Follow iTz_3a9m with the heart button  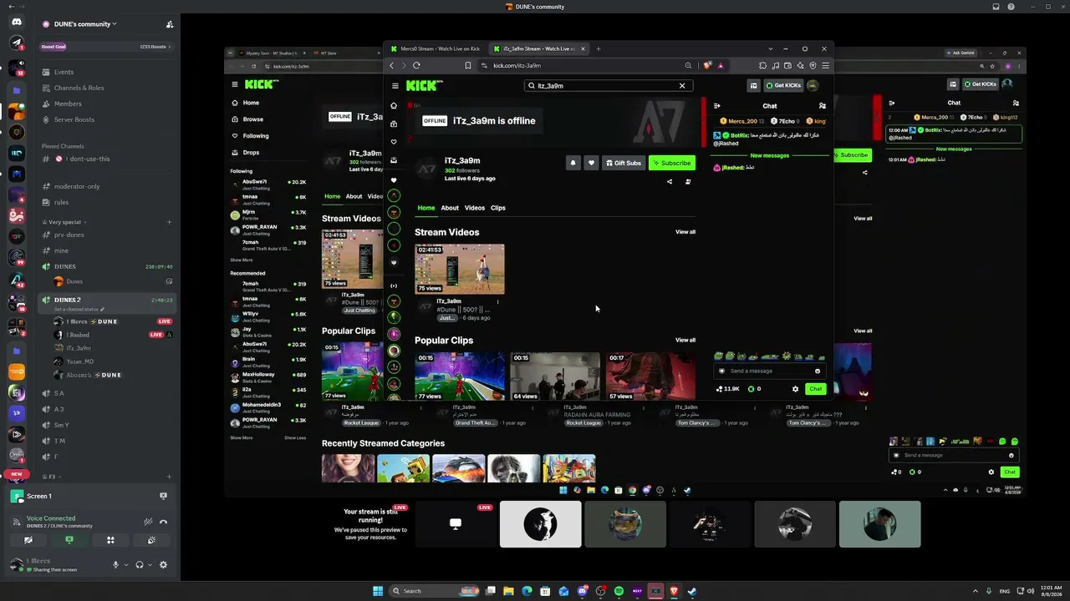(591, 163)
